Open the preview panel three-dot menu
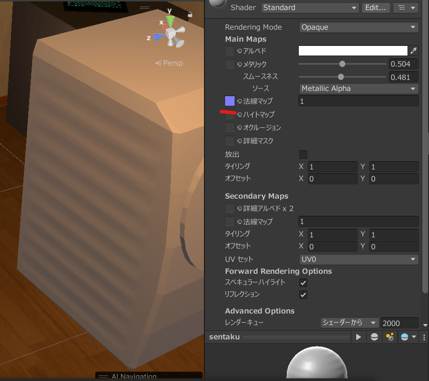 point(424,337)
